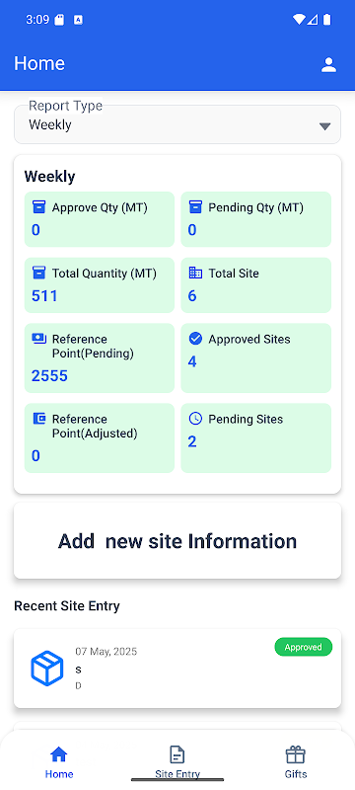The image size is (355, 790).
Task: Tap the Approved Sites count 4
Action: point(192,361)
